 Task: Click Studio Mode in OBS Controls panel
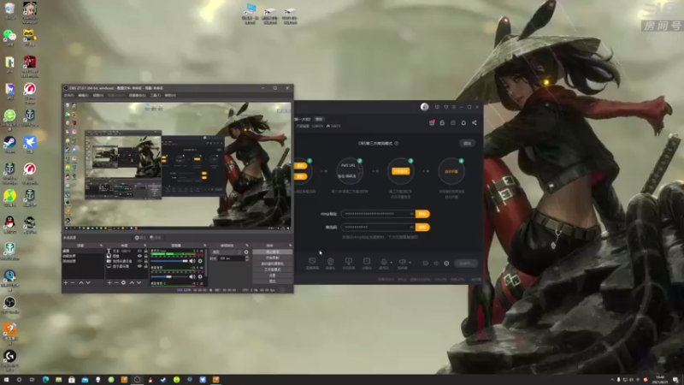pyautogui.click(x=273, y=269)
